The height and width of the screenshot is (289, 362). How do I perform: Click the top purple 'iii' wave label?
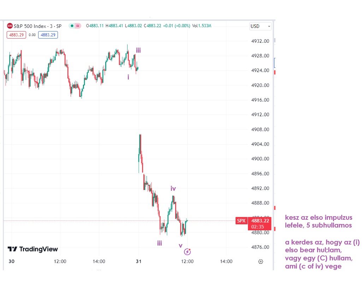click(138, 51)
